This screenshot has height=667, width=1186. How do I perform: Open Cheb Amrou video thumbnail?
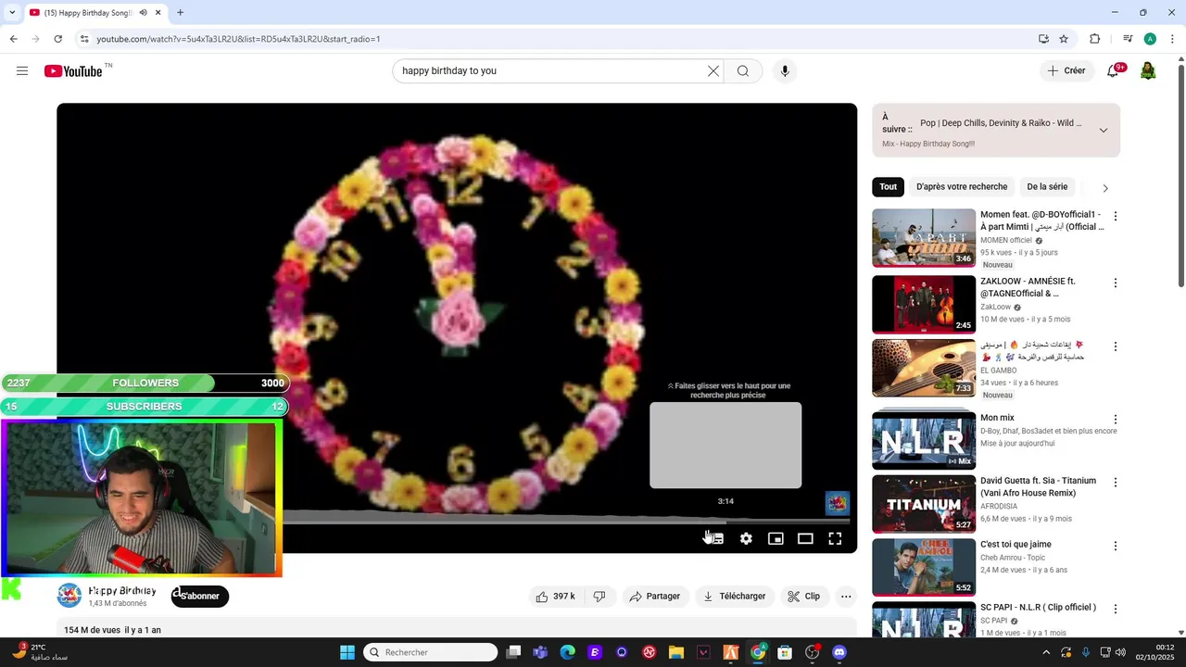924,568
